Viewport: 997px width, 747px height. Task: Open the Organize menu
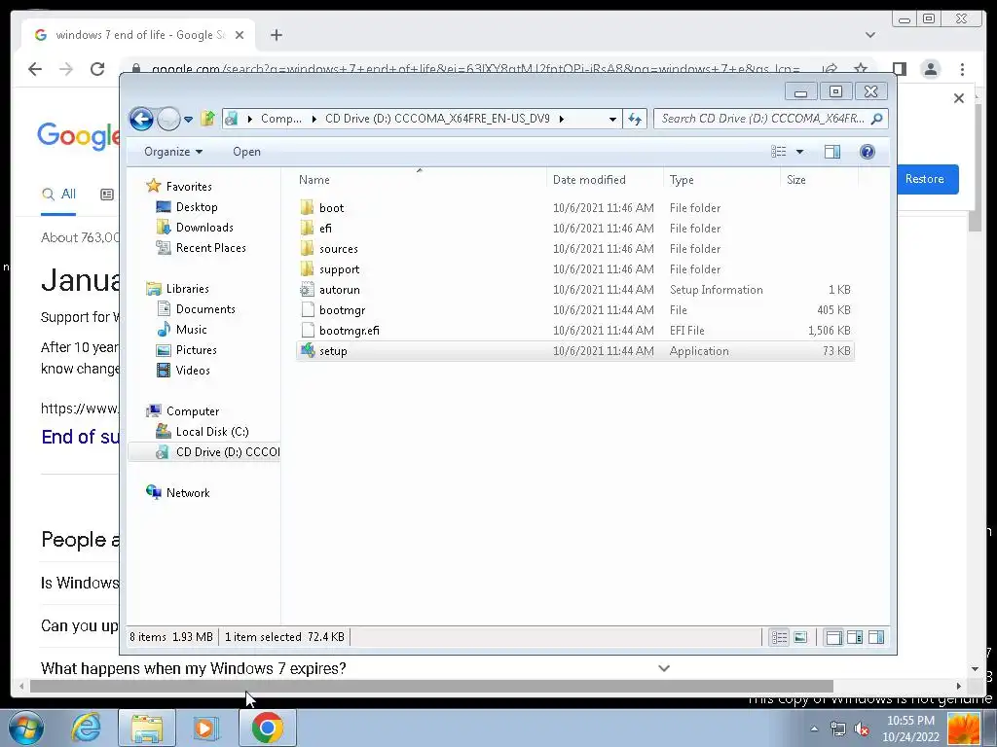click(173, 152)
